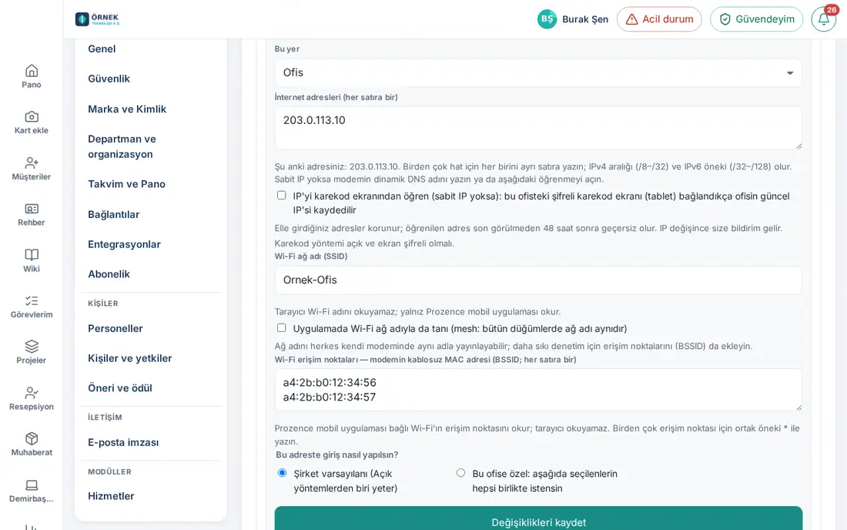Click the Wi-Fi ağ adı SSID field
The height and width of the screenshot is (530, 847).
tap(538, 280)
